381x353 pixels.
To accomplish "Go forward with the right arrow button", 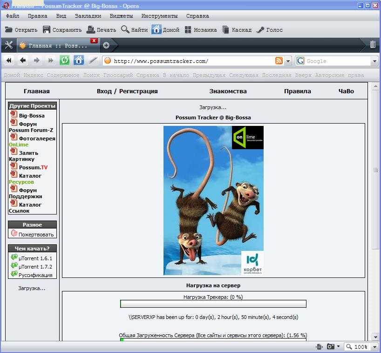I will pyautogui.click(x=37, y=60).
